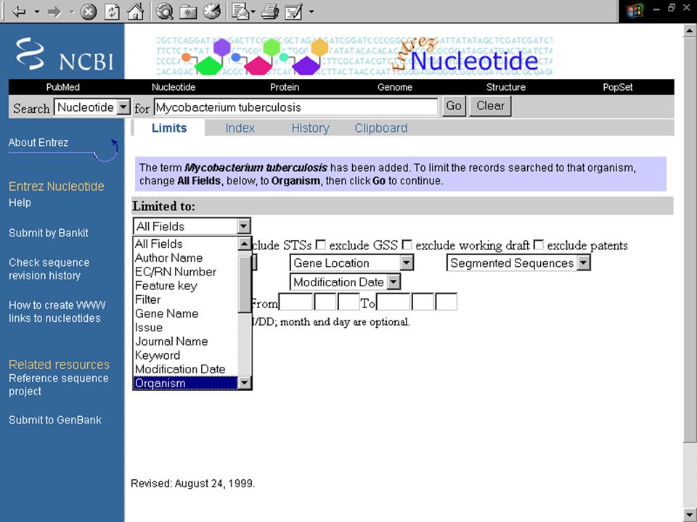Refresh the page with the Refresh icon
Viewport: 697px width, 522px height.
(x=112, y=11)
